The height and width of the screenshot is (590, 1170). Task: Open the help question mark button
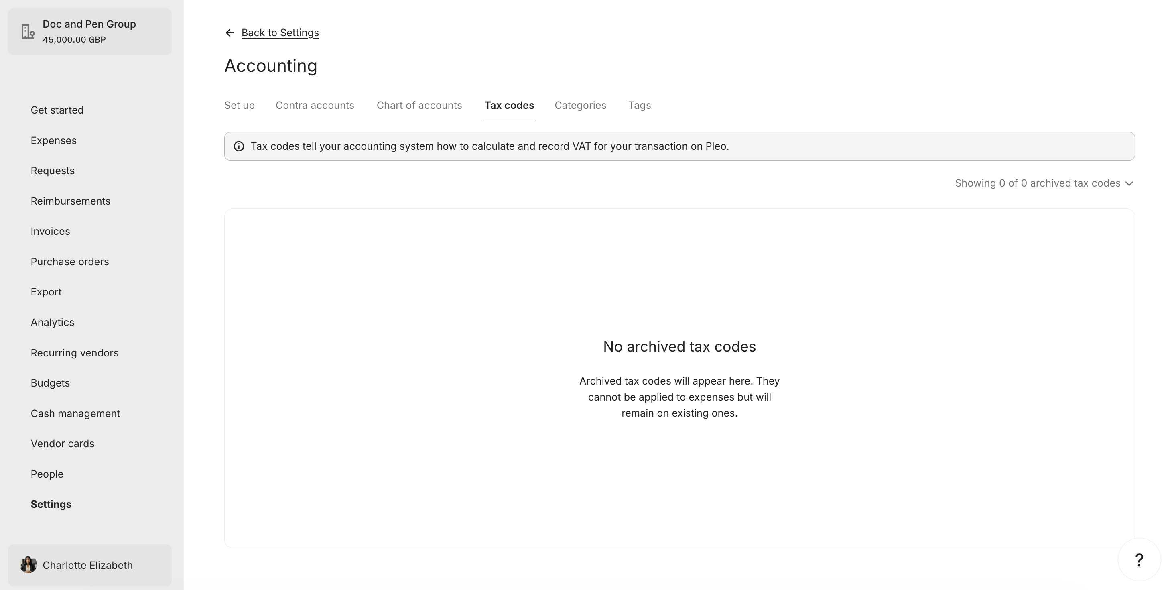1139,559
